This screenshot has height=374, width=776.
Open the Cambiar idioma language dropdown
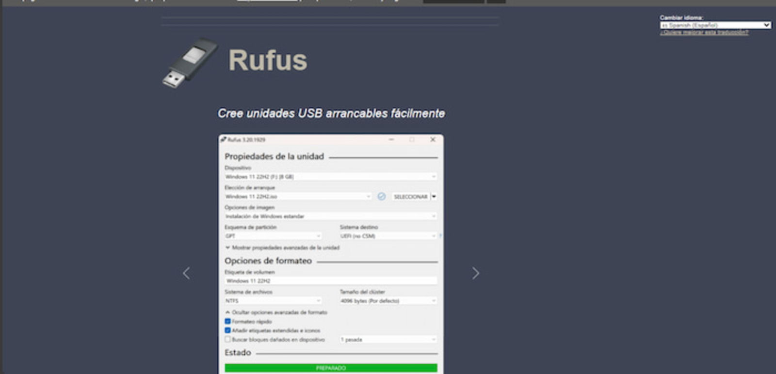click(715, 25)
